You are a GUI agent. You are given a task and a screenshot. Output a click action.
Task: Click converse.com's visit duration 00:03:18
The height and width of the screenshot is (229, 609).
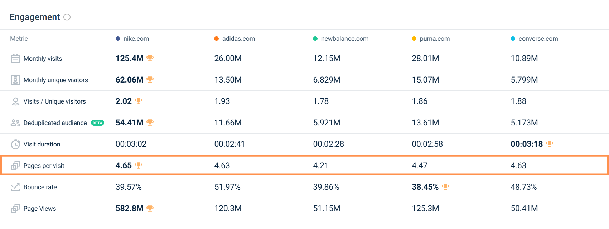[527, 144]
